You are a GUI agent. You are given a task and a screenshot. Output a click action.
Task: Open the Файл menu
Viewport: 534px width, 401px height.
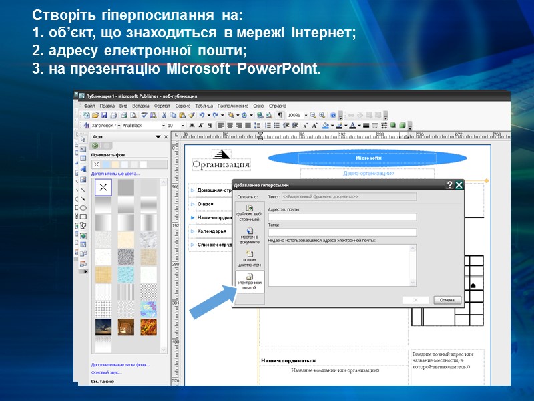coord(89,106)
